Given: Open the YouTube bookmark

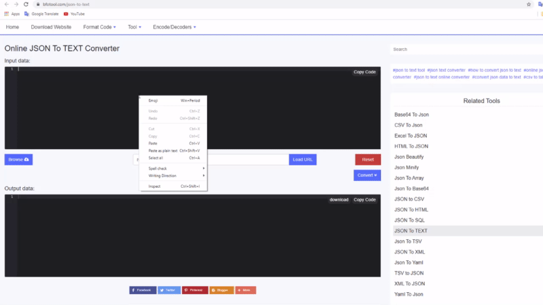Looking at the screenshot, I should tap(74, 14).
